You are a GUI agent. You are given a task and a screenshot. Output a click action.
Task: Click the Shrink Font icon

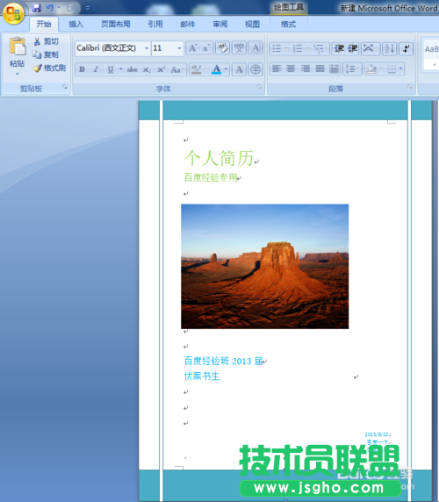pos(206,48)
